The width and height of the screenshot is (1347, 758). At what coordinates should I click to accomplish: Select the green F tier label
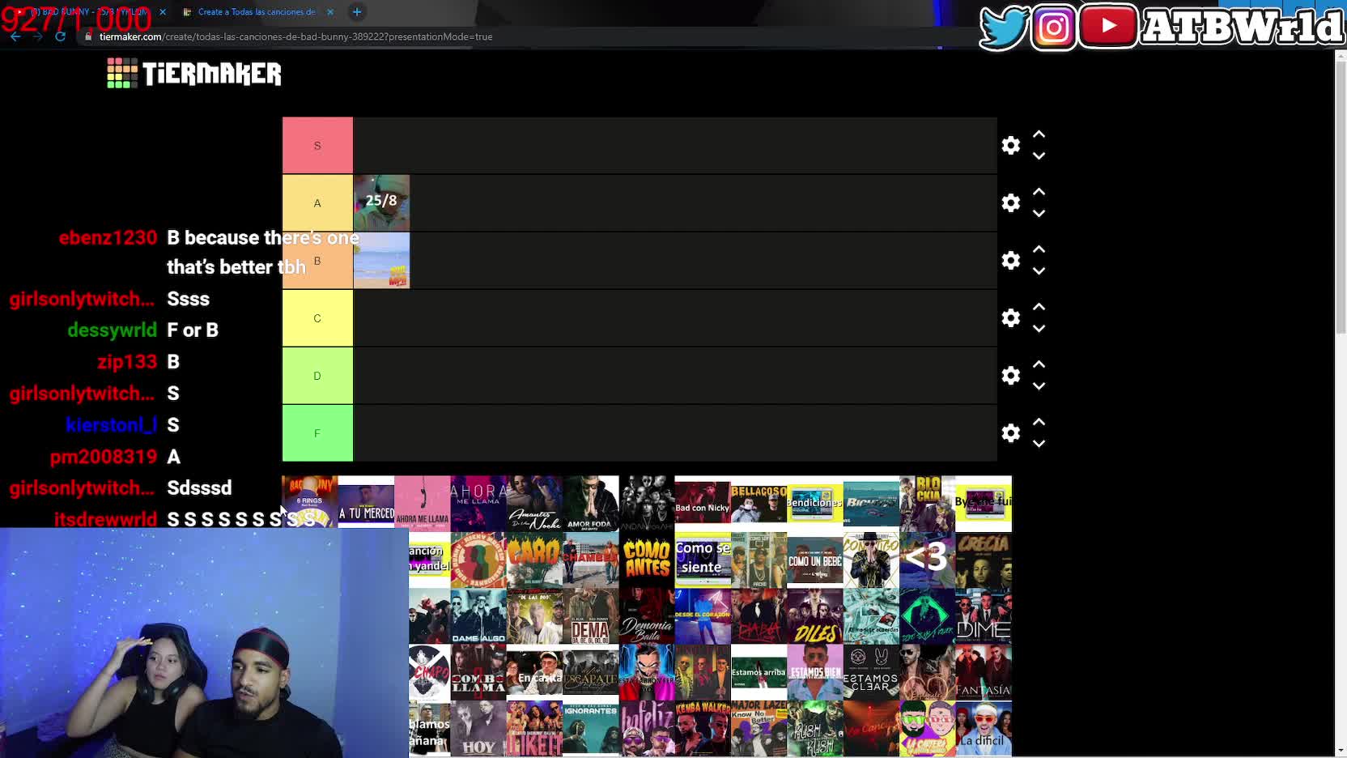click(317, 433)
